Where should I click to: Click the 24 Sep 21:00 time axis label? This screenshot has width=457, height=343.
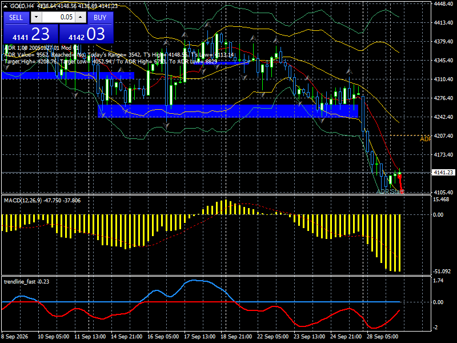coord(346,337)
